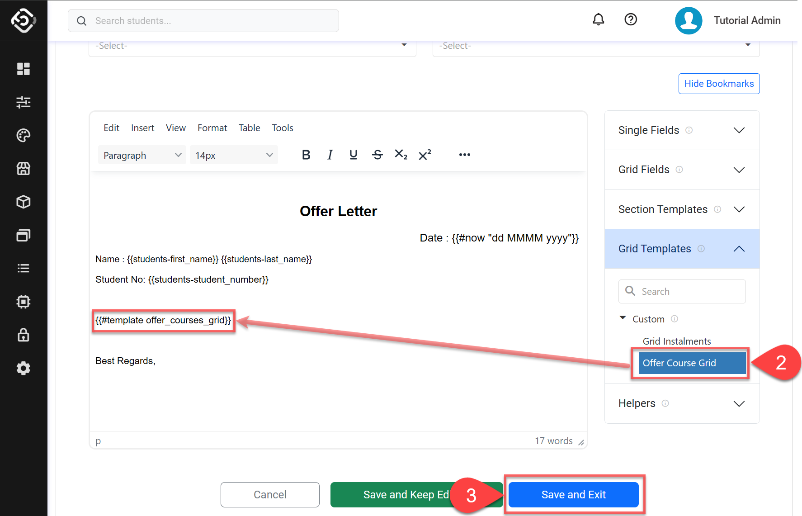This screenshot has height=516, width=802.
Task: Collapse the Custom tree group
Action: point(623,318)
